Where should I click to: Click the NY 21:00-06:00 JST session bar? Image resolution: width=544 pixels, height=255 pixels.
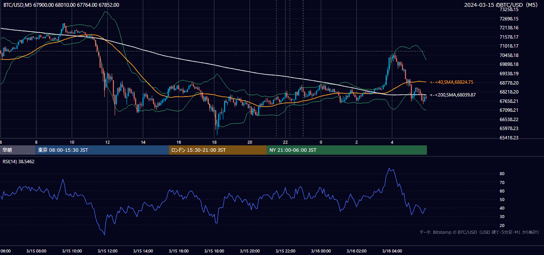pyautogui.click(x=347, y=150)
